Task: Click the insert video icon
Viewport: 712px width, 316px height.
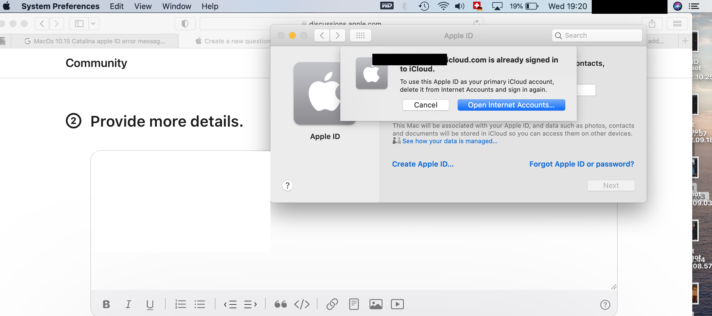Action: 397,304
